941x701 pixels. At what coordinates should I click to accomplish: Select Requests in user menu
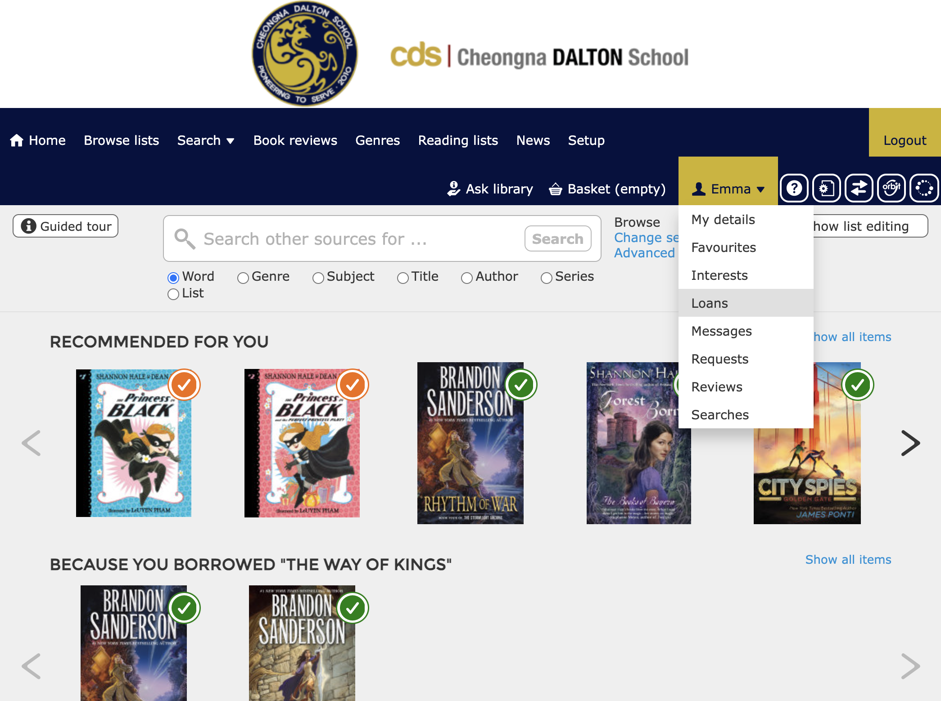746,359
